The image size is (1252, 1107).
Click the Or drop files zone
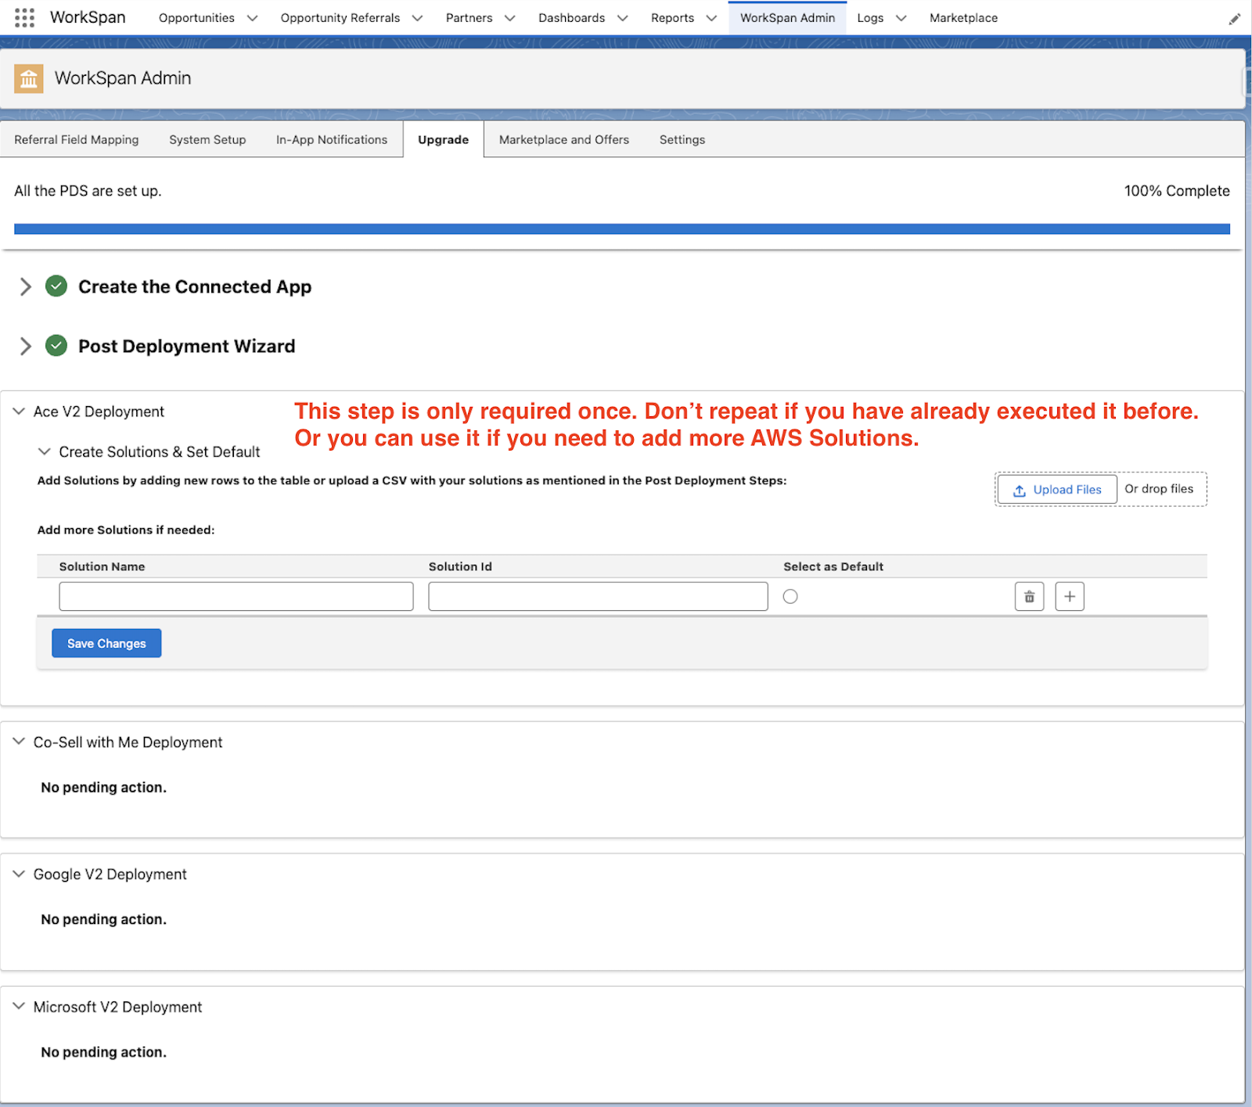point(1159,489)
